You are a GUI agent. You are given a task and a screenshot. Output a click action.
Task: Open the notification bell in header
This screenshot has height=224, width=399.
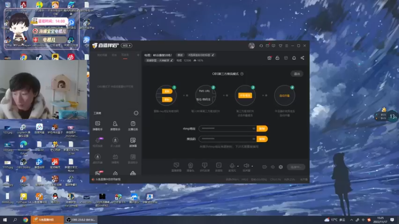coord(294,58)
